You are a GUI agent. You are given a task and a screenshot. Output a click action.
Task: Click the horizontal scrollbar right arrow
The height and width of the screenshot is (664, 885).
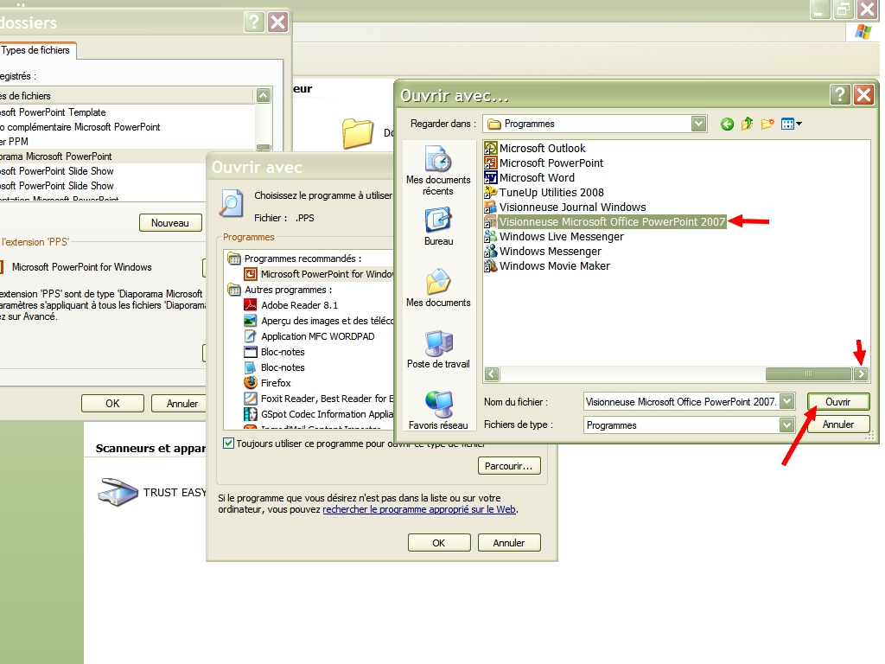(861, 373)
